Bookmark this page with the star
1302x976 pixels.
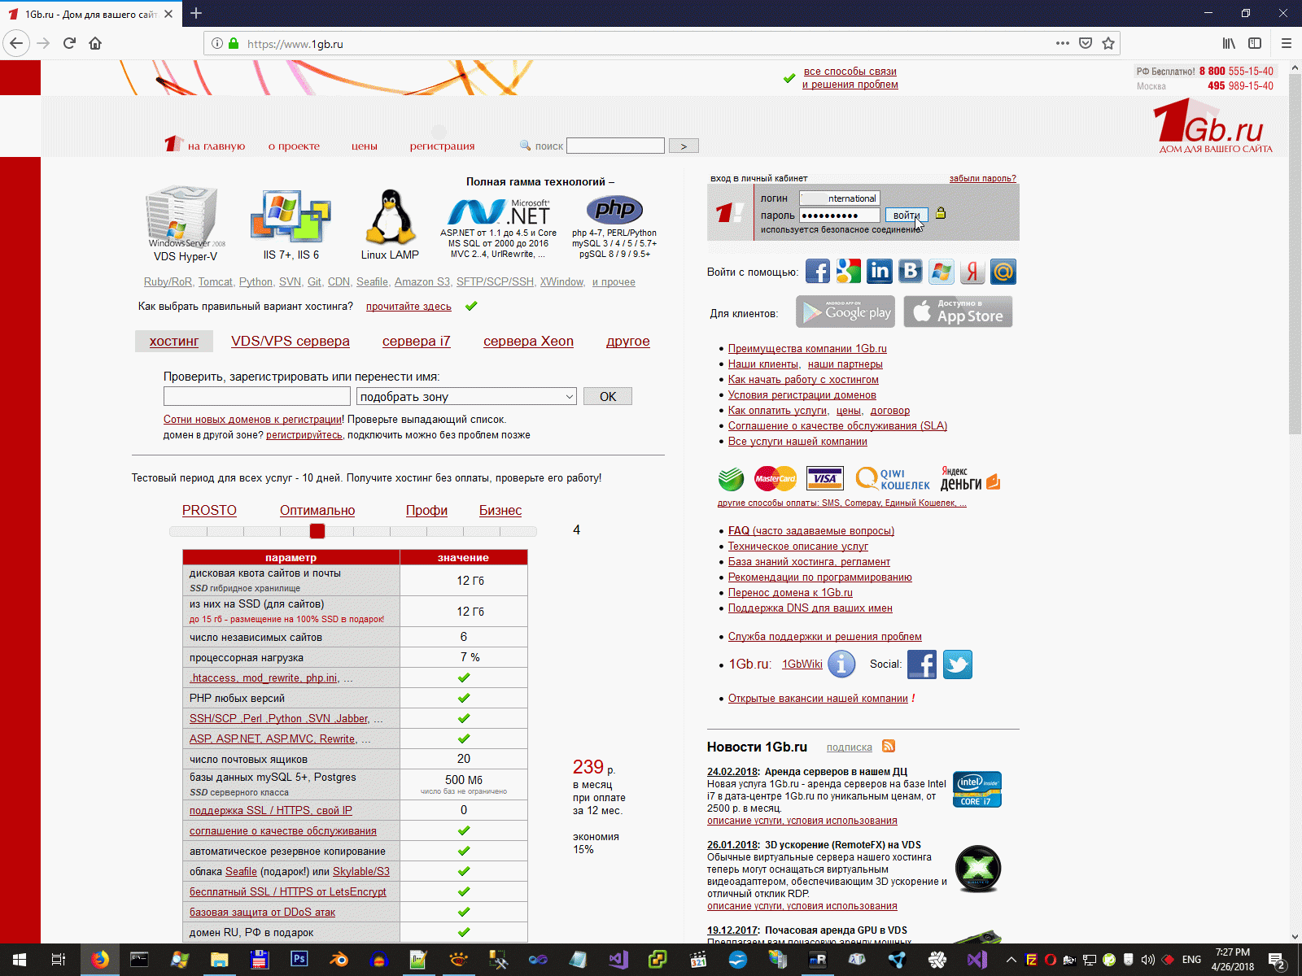click(x=1108, y=43)
